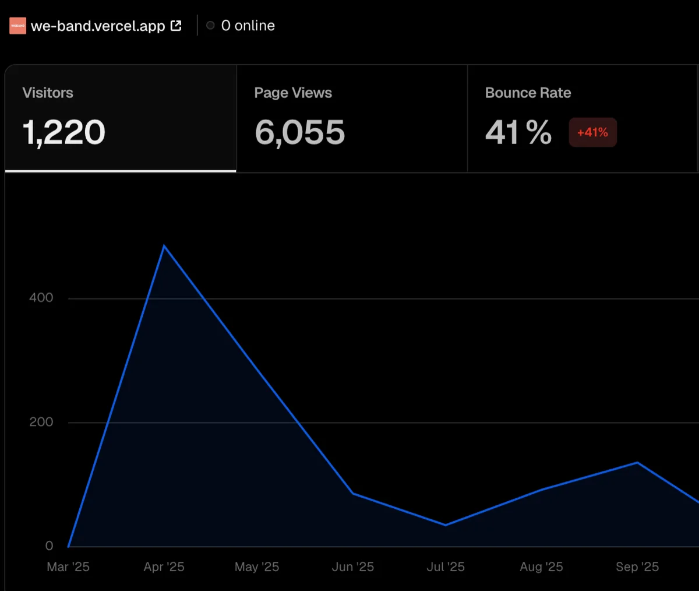Click the 0 online visitor count

(248, 26)
